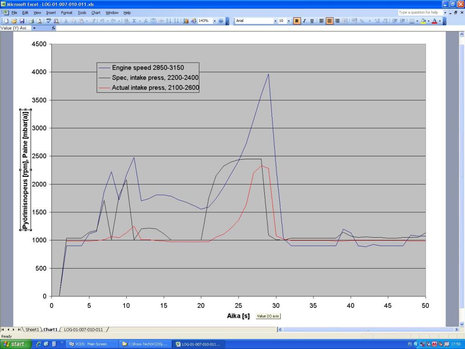This screenshot has height=349, width=465.
Task: Click the Save icon in toolbar
Action: (22, 21)
